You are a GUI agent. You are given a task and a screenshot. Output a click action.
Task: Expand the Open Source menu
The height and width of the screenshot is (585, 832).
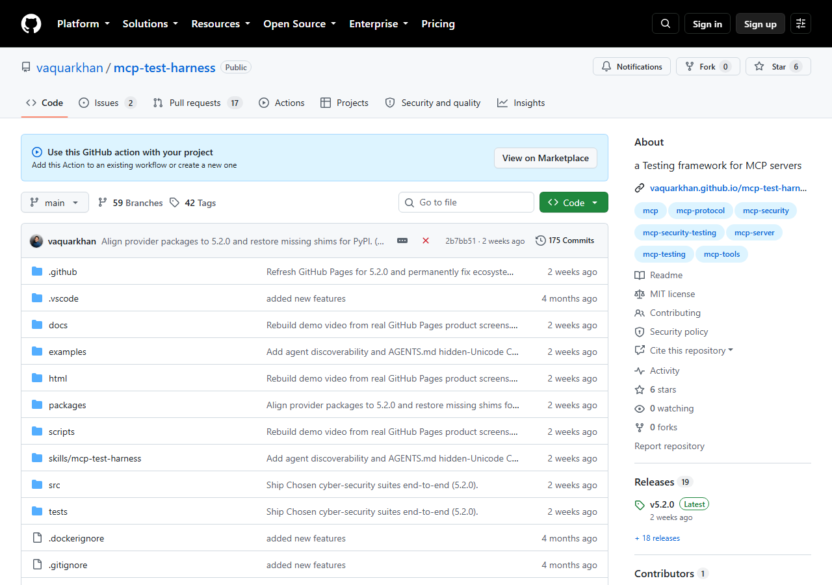click(x=300, y=24)
